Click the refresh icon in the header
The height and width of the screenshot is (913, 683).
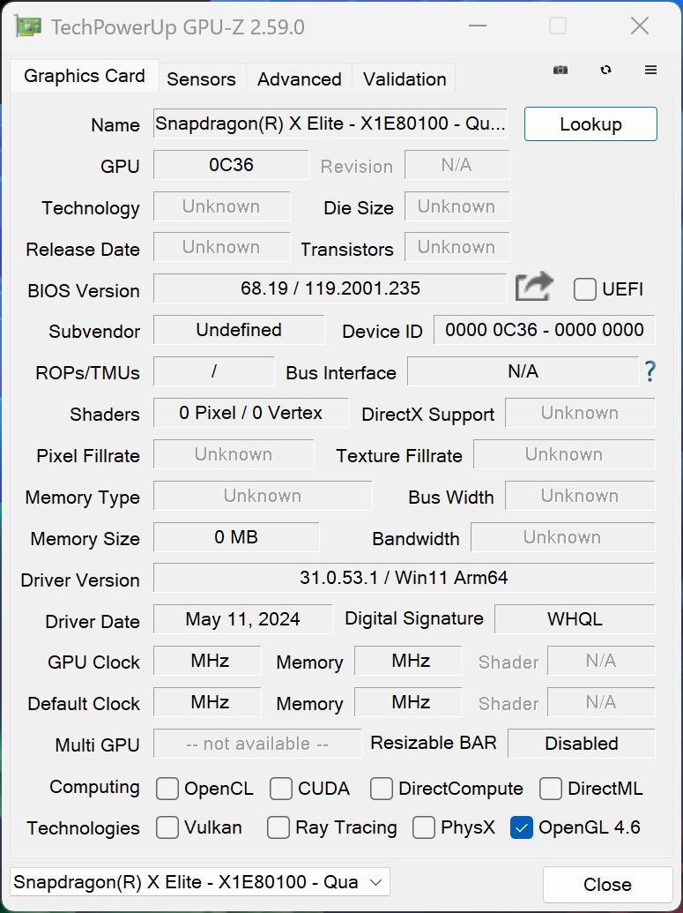point(605,70)
